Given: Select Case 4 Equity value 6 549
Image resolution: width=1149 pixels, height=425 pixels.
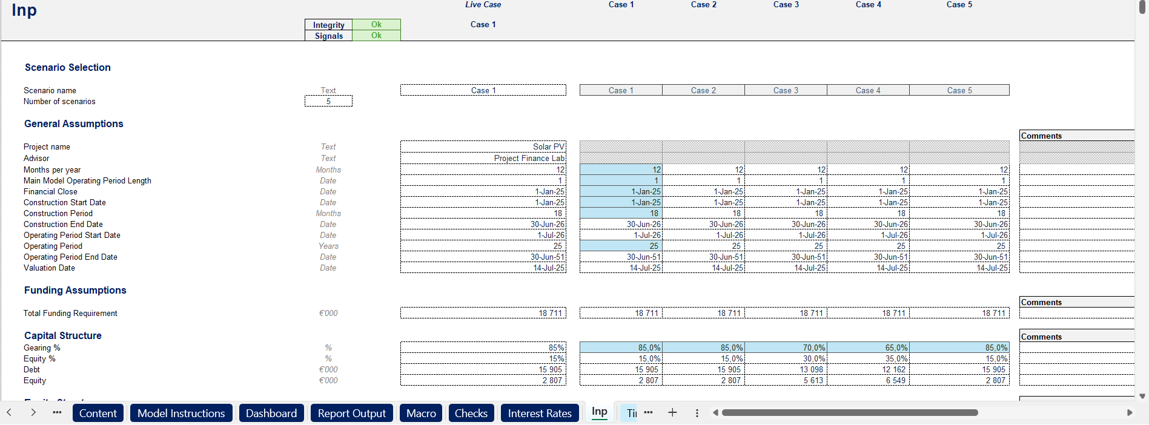Looking at the screenshot, I should [x=868, y=380].
